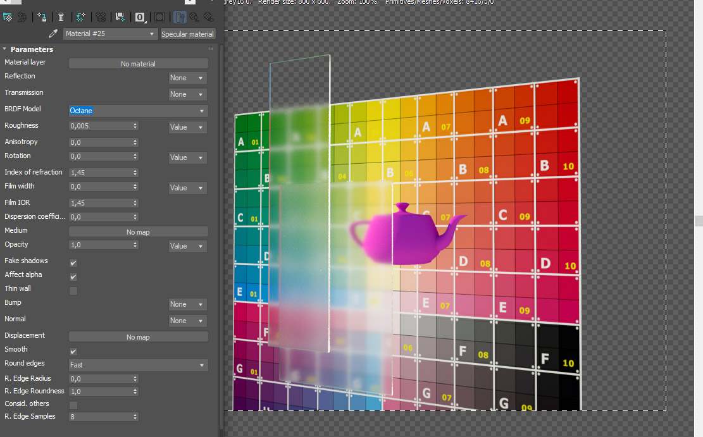Screen dimensions: 703x437
Task: Click the Make Material Copy icon
Action: coord(81,17)
